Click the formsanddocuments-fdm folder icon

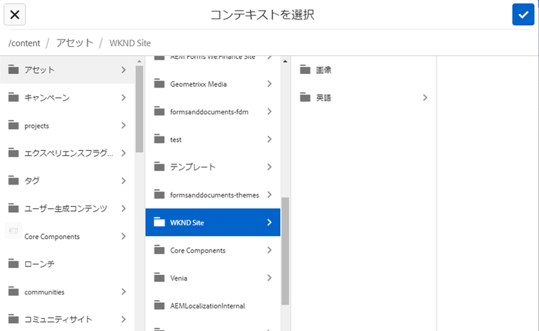click(159, 111)
